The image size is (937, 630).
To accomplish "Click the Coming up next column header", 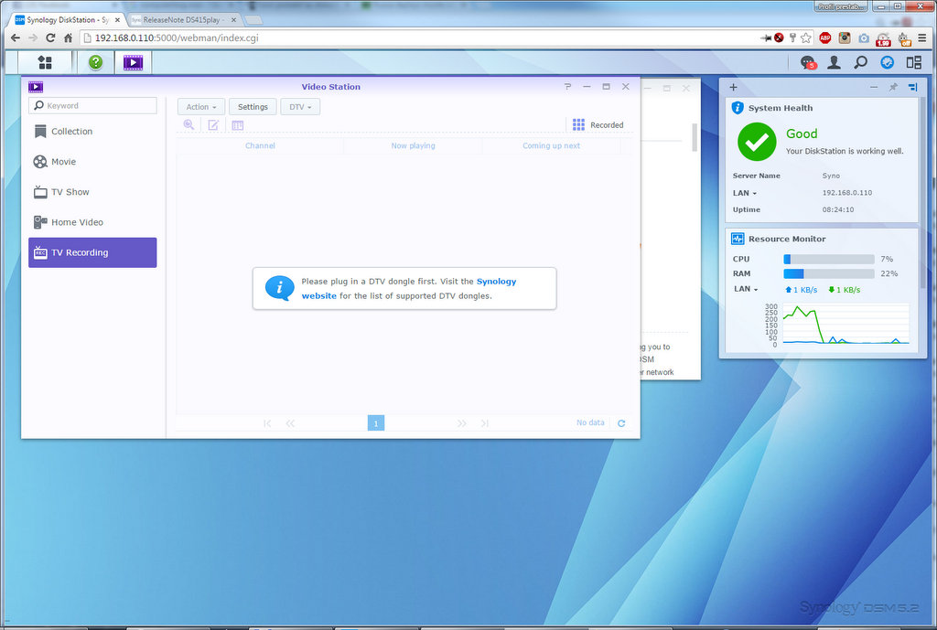I will point(551,145).
